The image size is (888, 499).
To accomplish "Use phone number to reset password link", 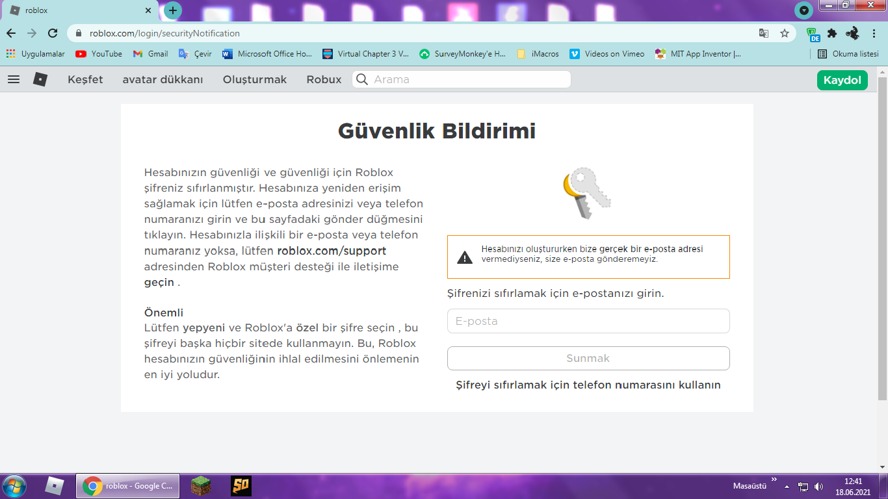I will tap(588, 385).
